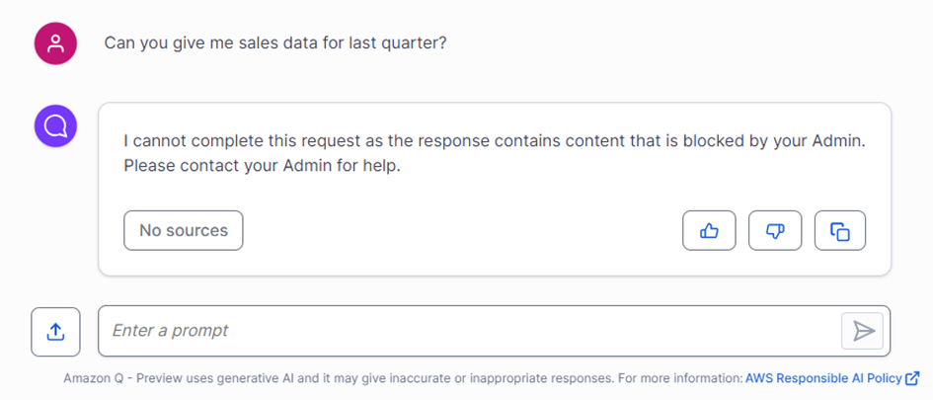Image resolution: width=933 pixels, height=400 pixels.
Task: Open the AWS Responsible AI Policy link
Action: point(823,378)
